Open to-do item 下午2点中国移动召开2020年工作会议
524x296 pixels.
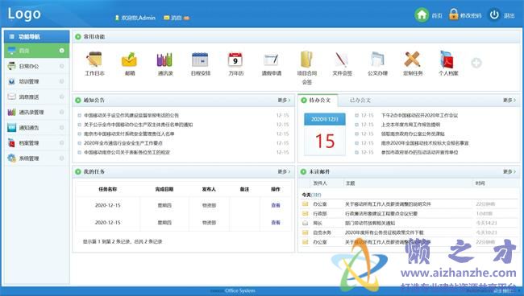[419, 115]
